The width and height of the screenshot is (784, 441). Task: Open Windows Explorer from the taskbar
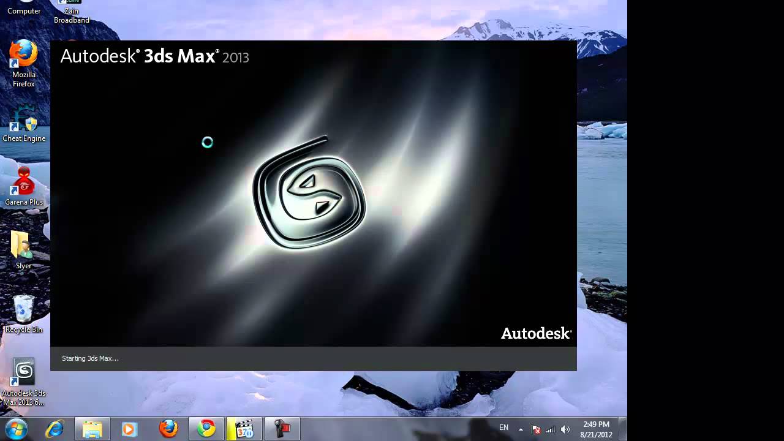click(92, 429)
